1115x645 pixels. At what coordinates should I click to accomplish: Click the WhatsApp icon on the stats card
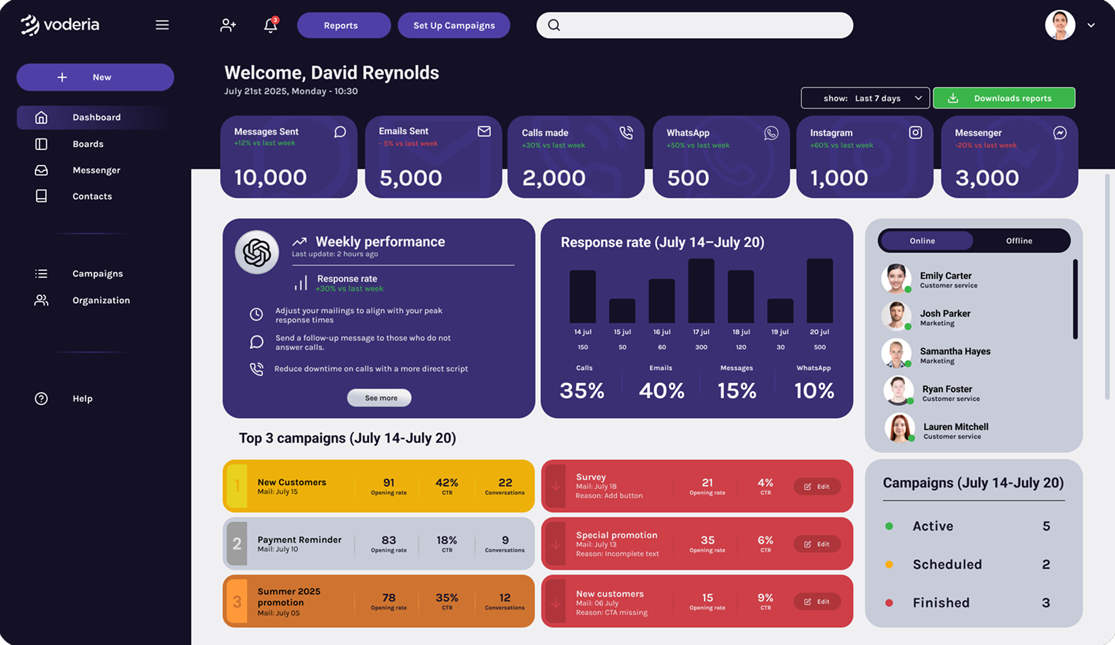click(x=770, y=133)
